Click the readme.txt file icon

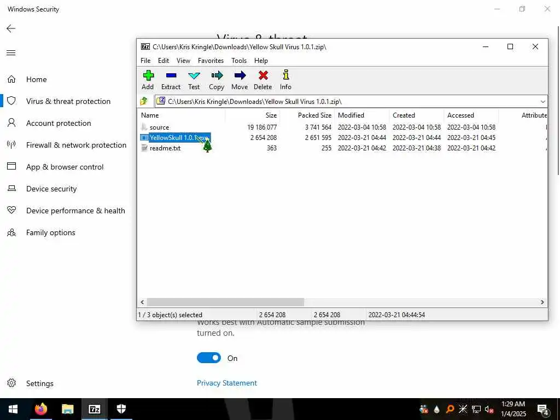tap(144, 148)
